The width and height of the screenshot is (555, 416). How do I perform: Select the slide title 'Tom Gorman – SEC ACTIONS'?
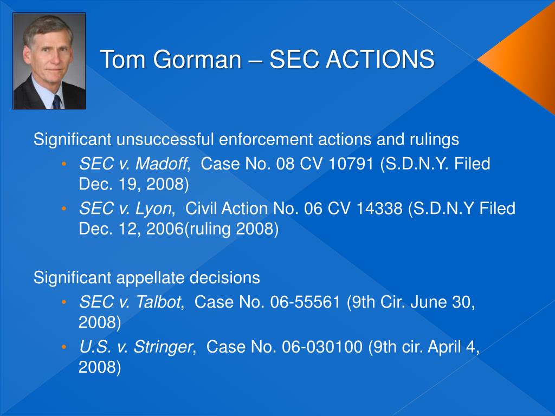[x=267, y=59]
